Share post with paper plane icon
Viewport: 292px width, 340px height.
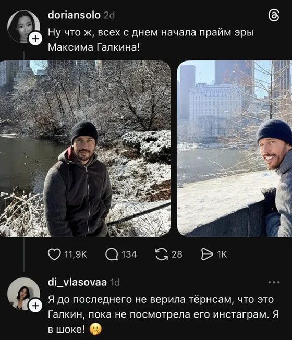point(207,254)
